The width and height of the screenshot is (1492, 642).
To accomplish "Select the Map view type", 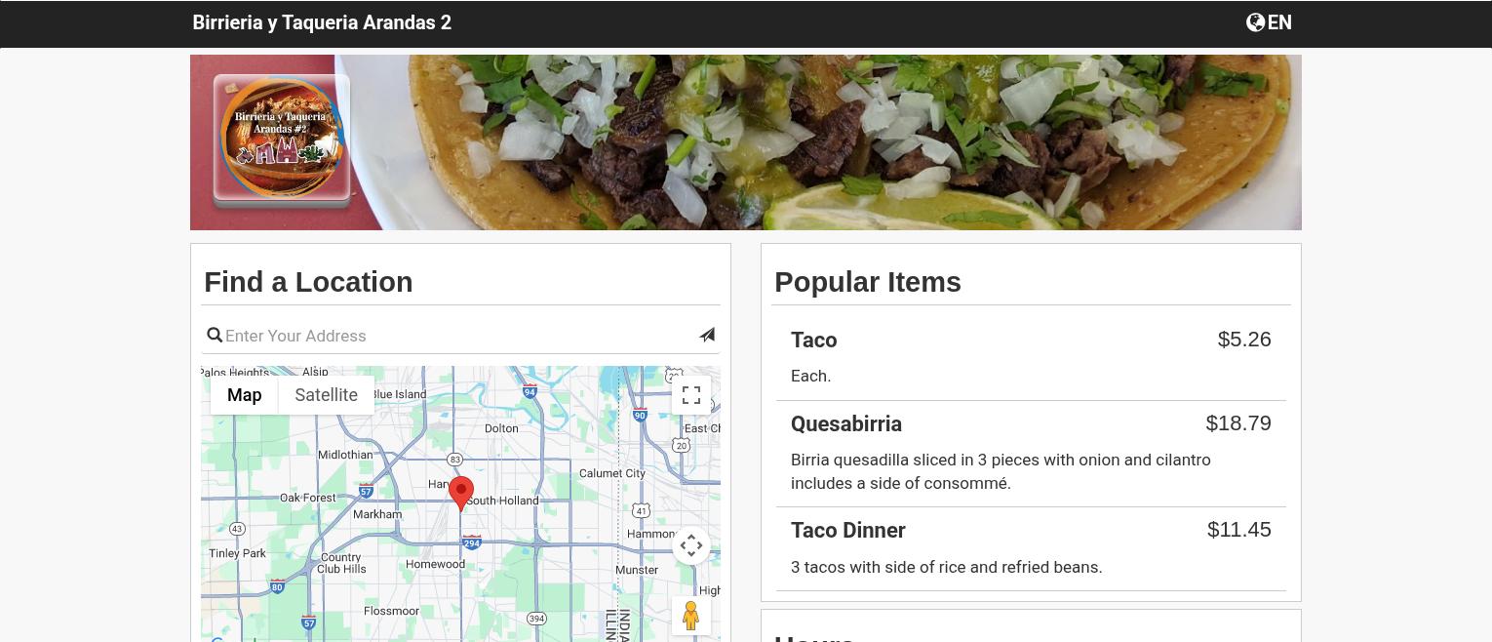I will click(244, 395).
